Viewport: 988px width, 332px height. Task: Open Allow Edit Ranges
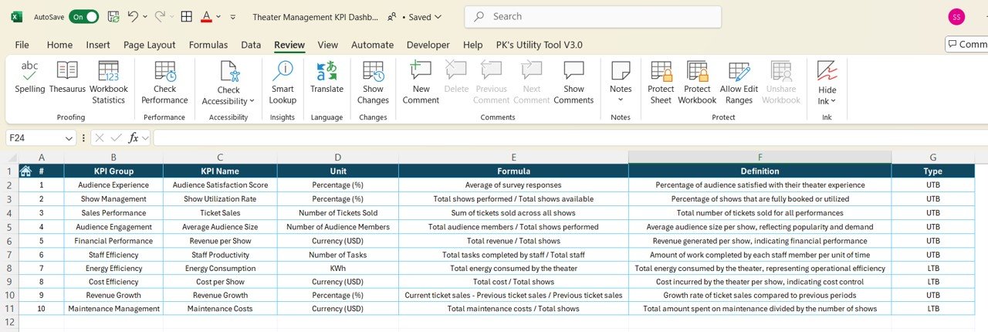click(x=739, y=83)
